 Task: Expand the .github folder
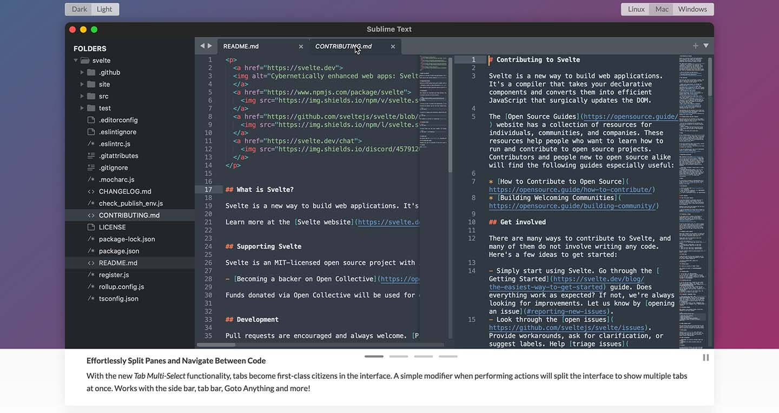click(82, 73)
